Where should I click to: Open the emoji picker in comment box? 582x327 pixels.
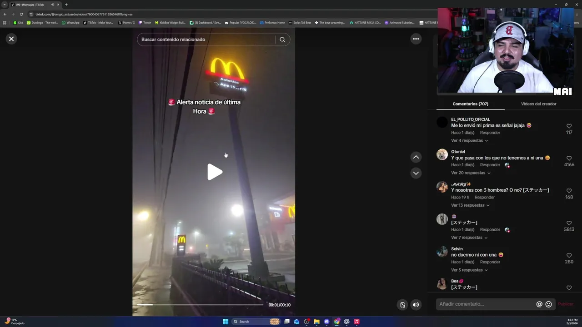tap(548, 304)
